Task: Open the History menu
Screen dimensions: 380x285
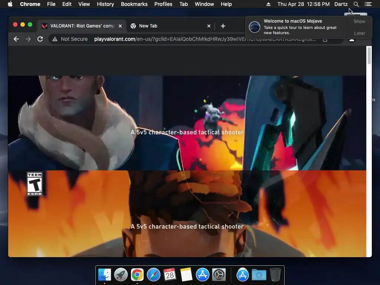Action: [x=105, y=4]
